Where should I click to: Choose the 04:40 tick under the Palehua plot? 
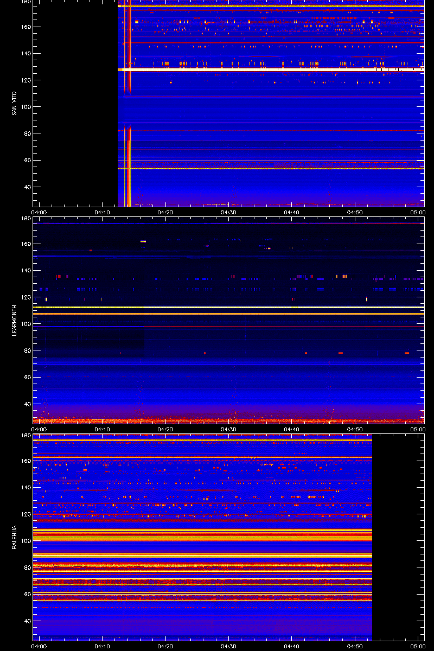pos(292,647)
